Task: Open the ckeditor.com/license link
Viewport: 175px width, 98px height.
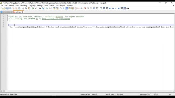Action: tap(56, 19)
